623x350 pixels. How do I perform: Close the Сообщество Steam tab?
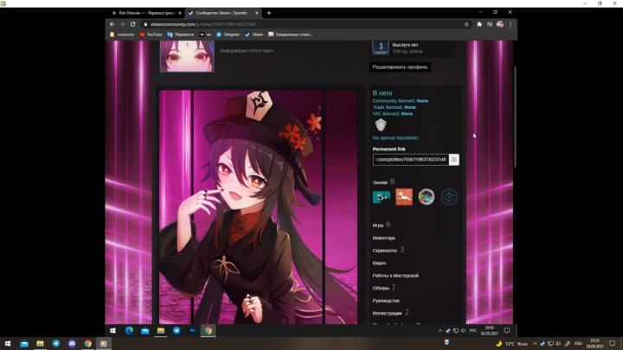(x=257, y=13)
